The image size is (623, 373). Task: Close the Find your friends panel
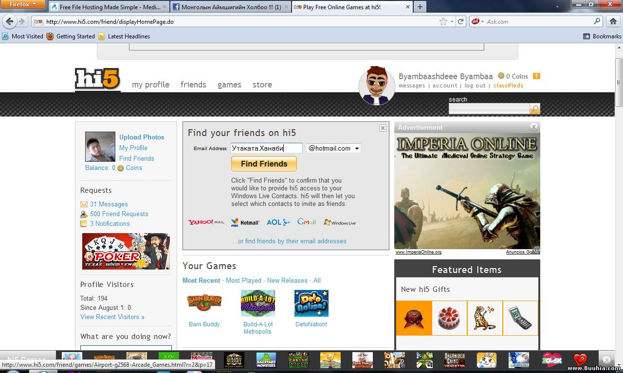[383, 128]
